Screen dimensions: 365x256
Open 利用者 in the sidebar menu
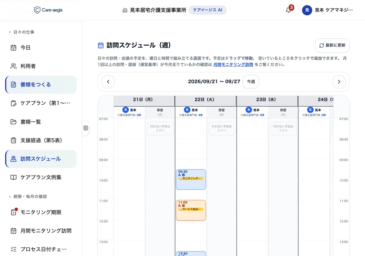click(41, 66)
